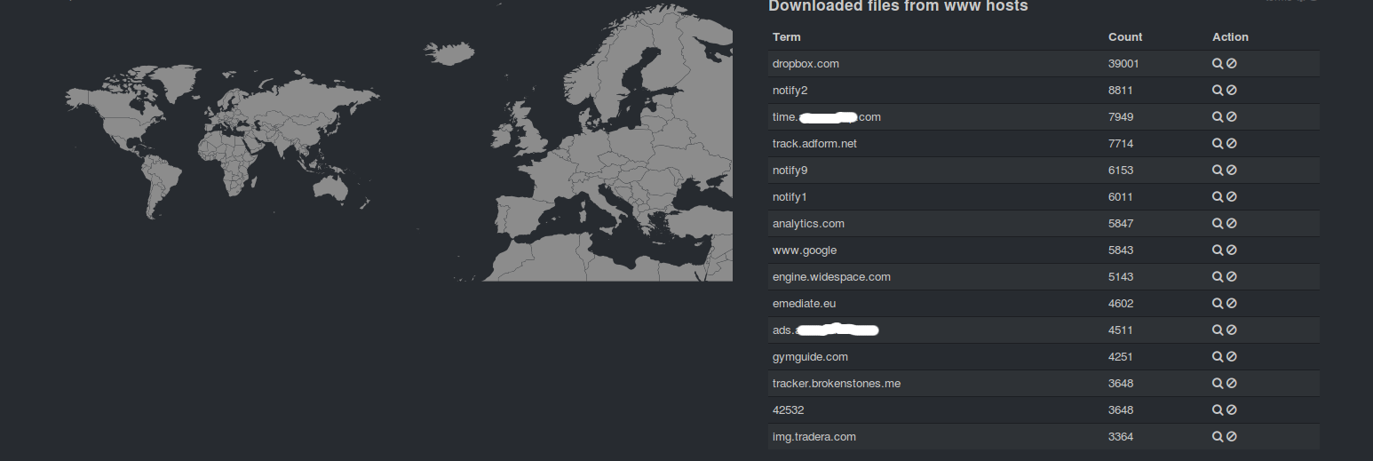The width and height of the screenshot is (1373, 461).
Task: Click the magnifier icon for dropbox.com
Action: pos(1218,64)
